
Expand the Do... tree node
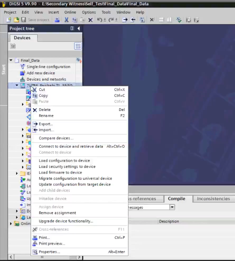pos(17,211)
